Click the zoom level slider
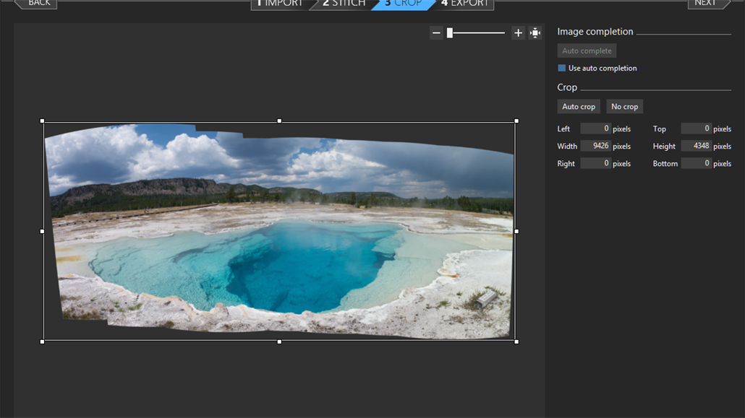Image resolution: width=745 pixels, height=418 pixels. click(x=450, y=32)
